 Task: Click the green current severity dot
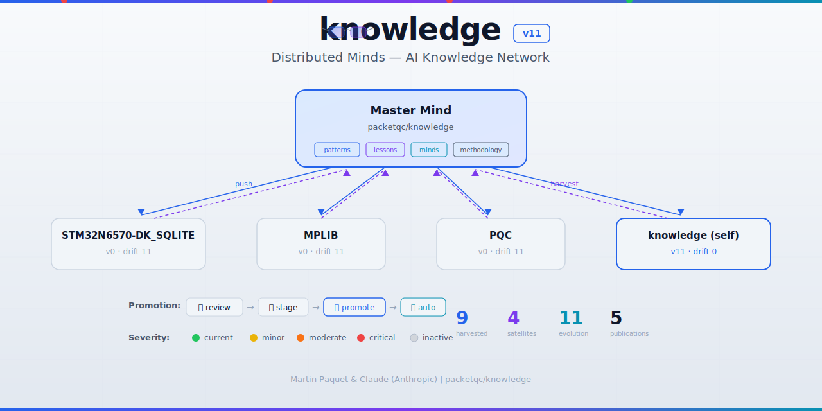point(196,338)
